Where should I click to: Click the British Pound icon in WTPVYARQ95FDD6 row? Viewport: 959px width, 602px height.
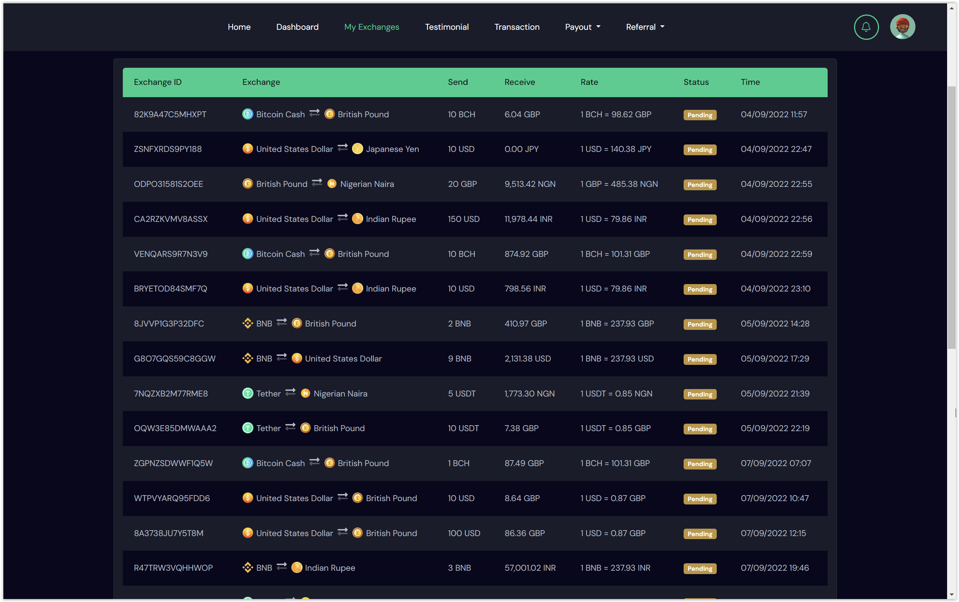tap(357, 498)
